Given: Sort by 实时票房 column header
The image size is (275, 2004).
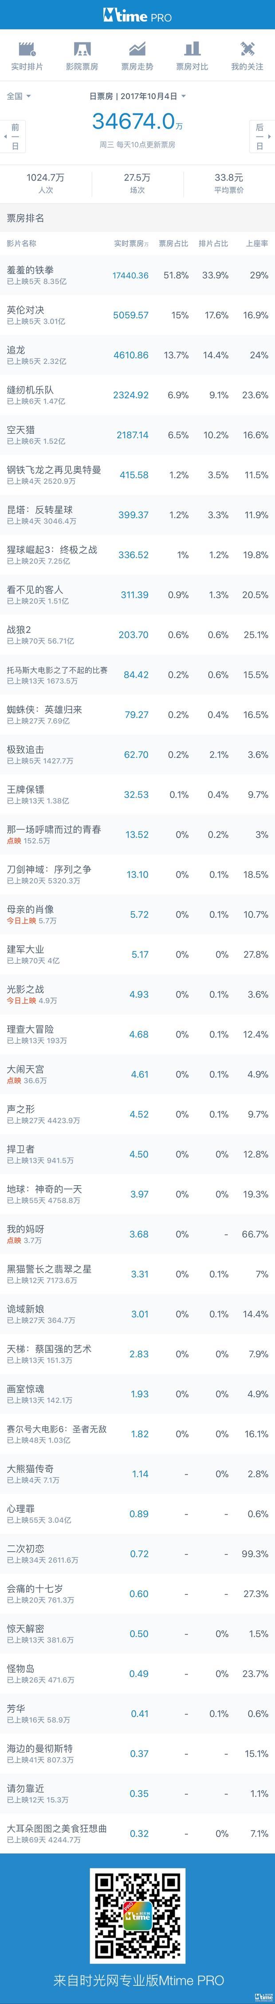Looking at the screenshot, I should [x=131, y=244].
